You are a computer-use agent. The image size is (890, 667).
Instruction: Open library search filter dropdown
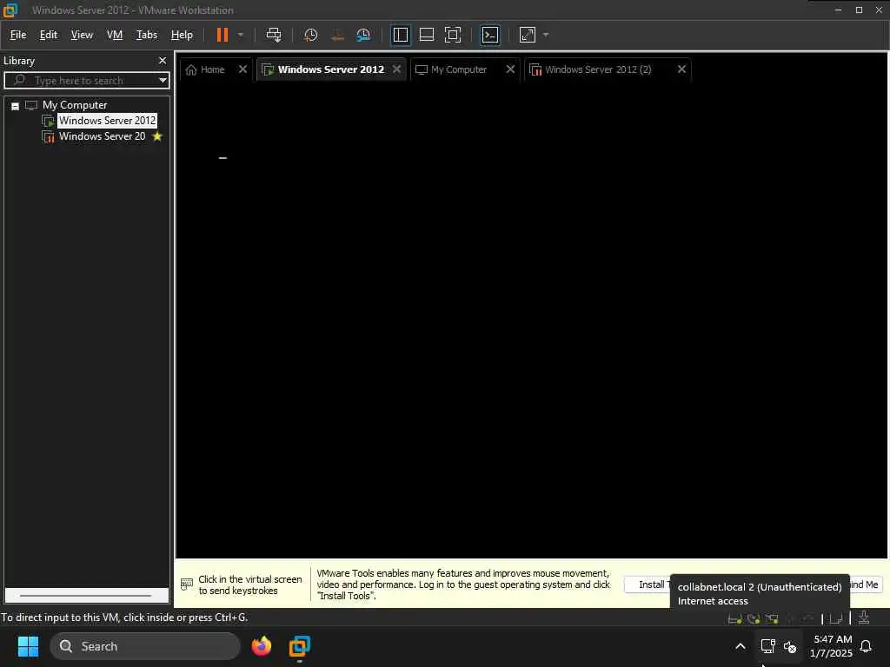(163, 80)
